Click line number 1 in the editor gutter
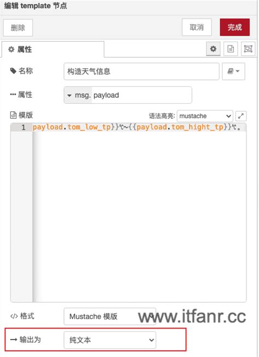The image size is (259, 357). click(x=23, y=127)
